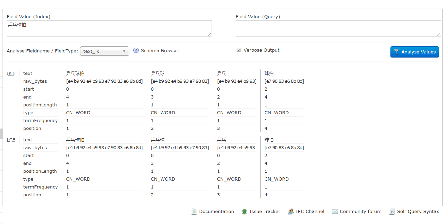Viewport: 447px width, 224px height.
Task: Click the Documentation page icon
Action: coord(194,212)
